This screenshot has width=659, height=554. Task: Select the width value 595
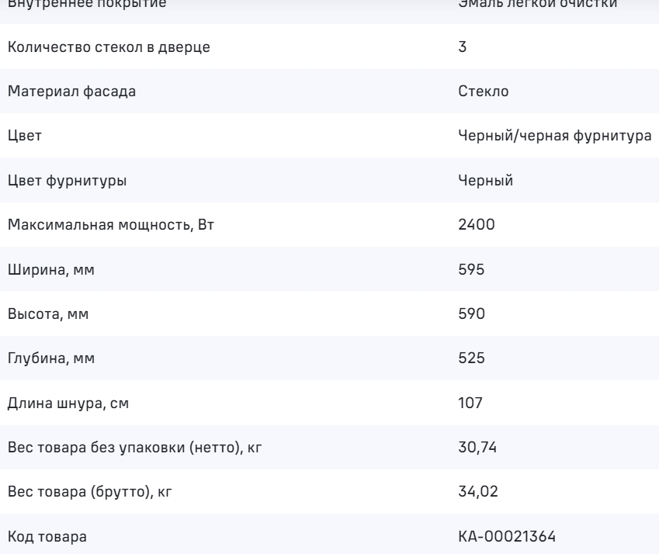[x=471, y=270]
